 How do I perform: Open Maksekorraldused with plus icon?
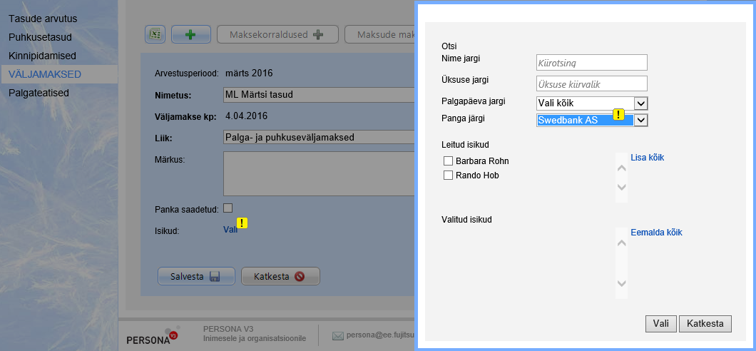(x=276, y=34)
